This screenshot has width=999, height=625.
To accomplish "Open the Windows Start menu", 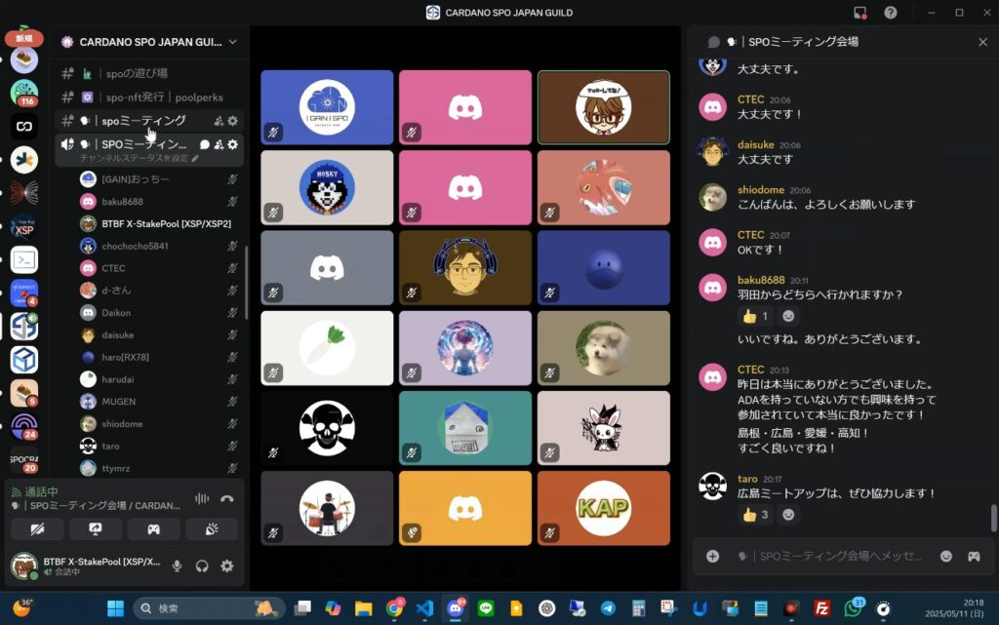I will click(115, 608).
